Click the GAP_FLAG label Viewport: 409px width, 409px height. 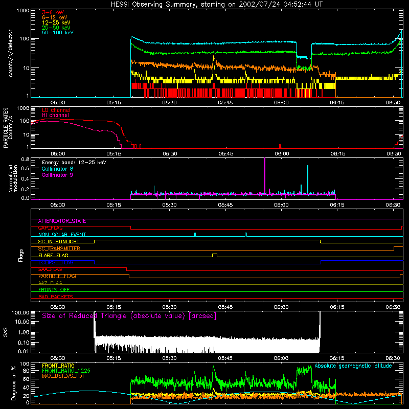pos(50,228)
